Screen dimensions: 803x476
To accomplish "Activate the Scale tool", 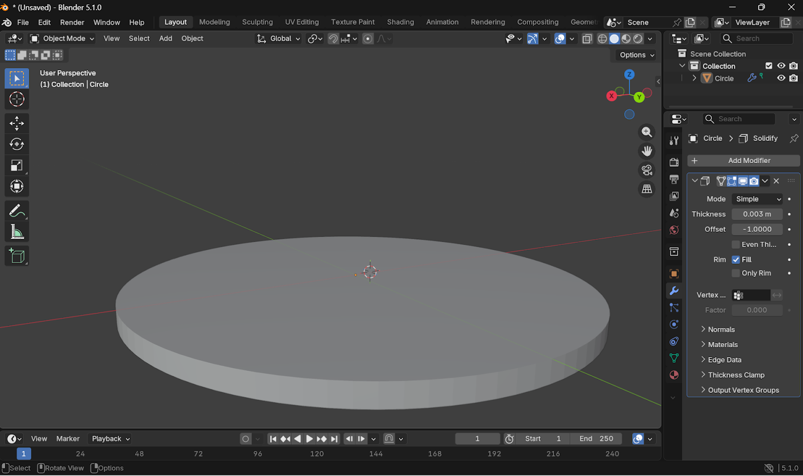I will (17, 166).
